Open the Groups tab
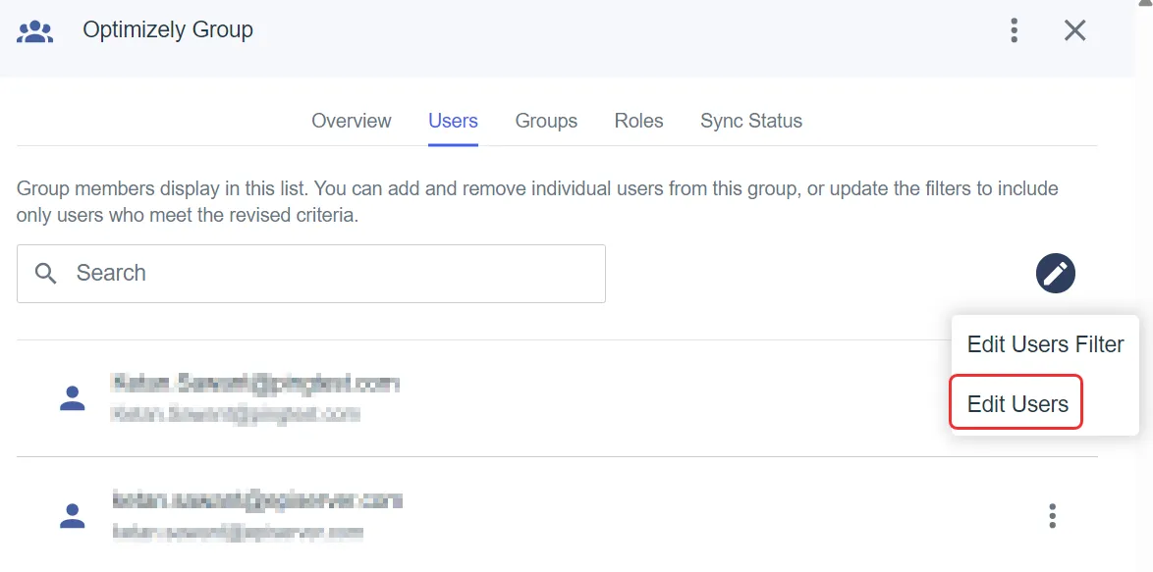1153x572 pixels. pos(546,121)
